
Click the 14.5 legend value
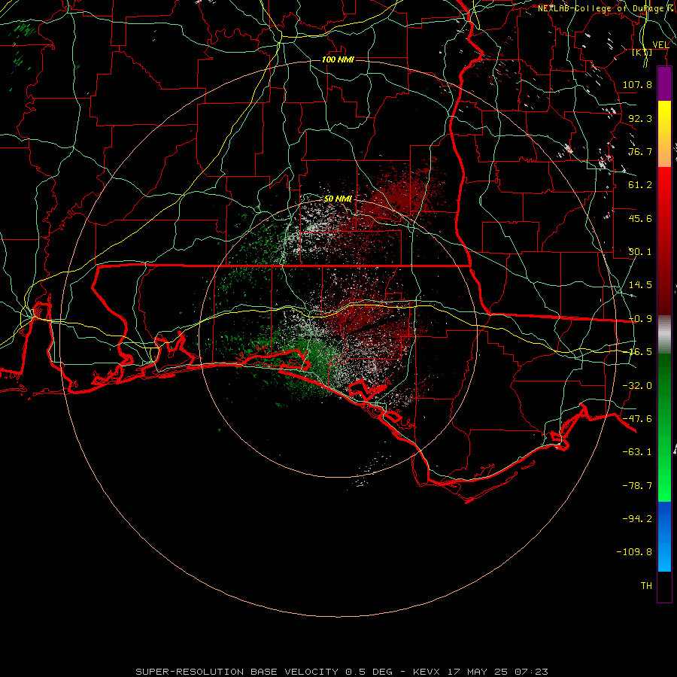point(640,285)
